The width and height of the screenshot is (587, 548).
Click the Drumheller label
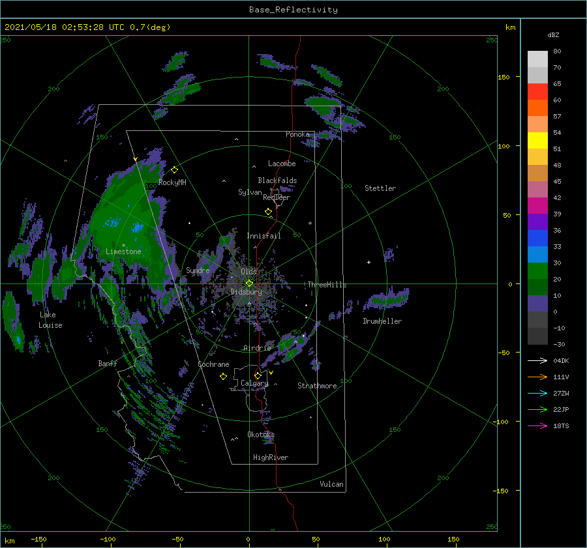tap(382, 321)
